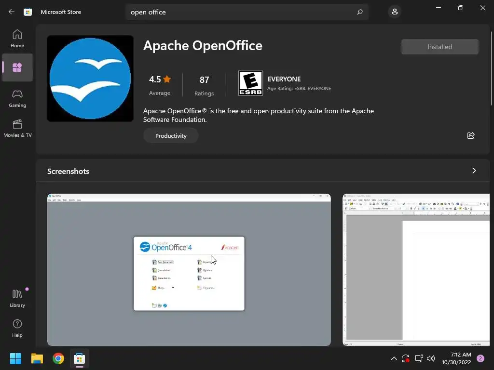Click the volume speaker tray icon

coord(431,358)
